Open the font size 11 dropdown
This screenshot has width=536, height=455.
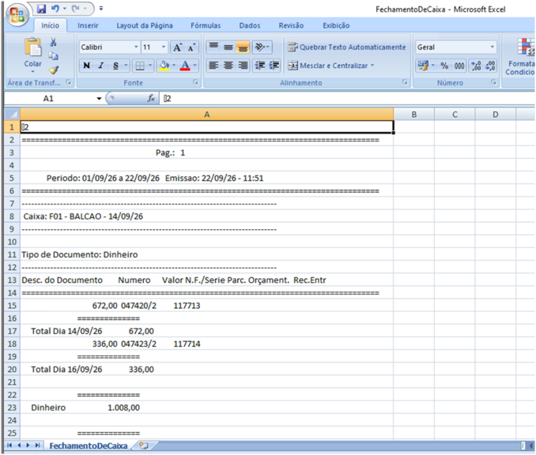164,47
